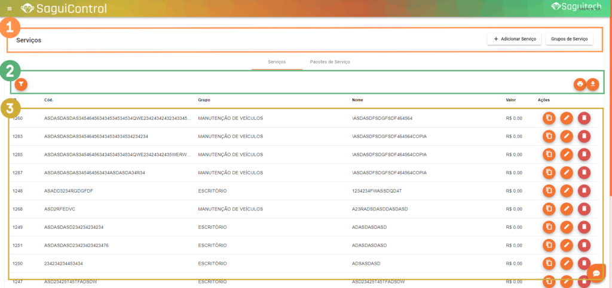Edit service row 1268
The height and width of the screenshot is (288, 612).
pos(567,209)
